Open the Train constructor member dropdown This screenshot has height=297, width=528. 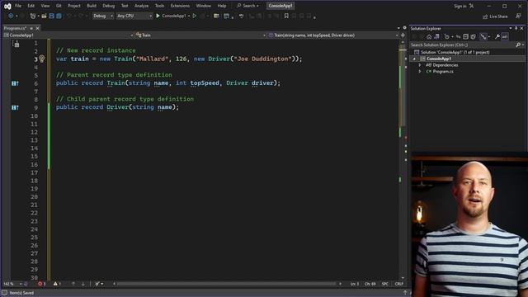pos(332,35)
